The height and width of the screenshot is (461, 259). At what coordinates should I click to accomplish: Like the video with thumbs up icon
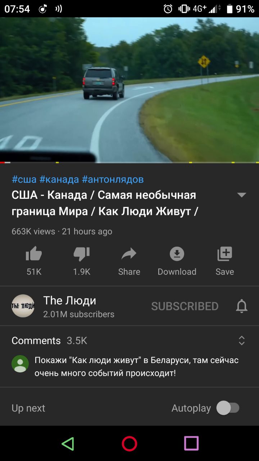tap(34, 254)
